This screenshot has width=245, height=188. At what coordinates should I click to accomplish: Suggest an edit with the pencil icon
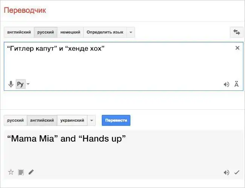point(31,172)
